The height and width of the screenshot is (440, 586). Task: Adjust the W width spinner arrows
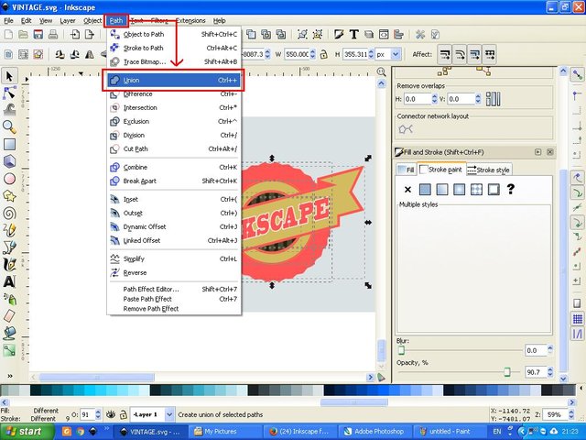312,55
